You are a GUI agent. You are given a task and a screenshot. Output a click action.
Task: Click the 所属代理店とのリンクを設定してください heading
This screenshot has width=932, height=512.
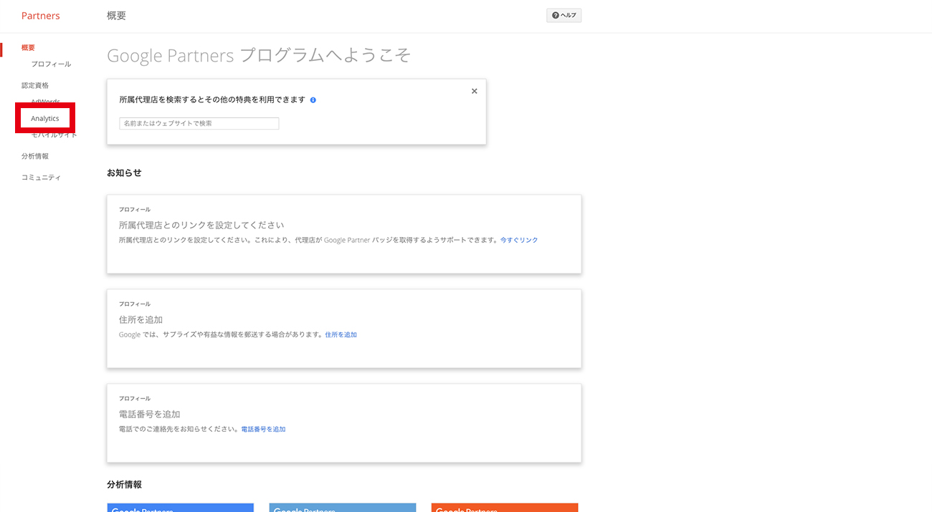[x=201, y=225]
